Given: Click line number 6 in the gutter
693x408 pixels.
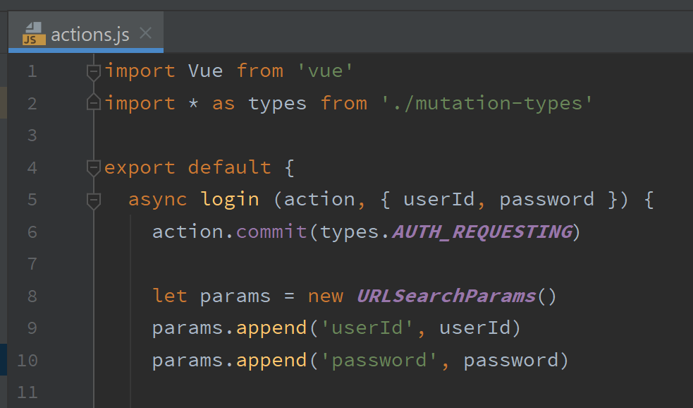Looking at the screenshot, I should click(32, 232).
